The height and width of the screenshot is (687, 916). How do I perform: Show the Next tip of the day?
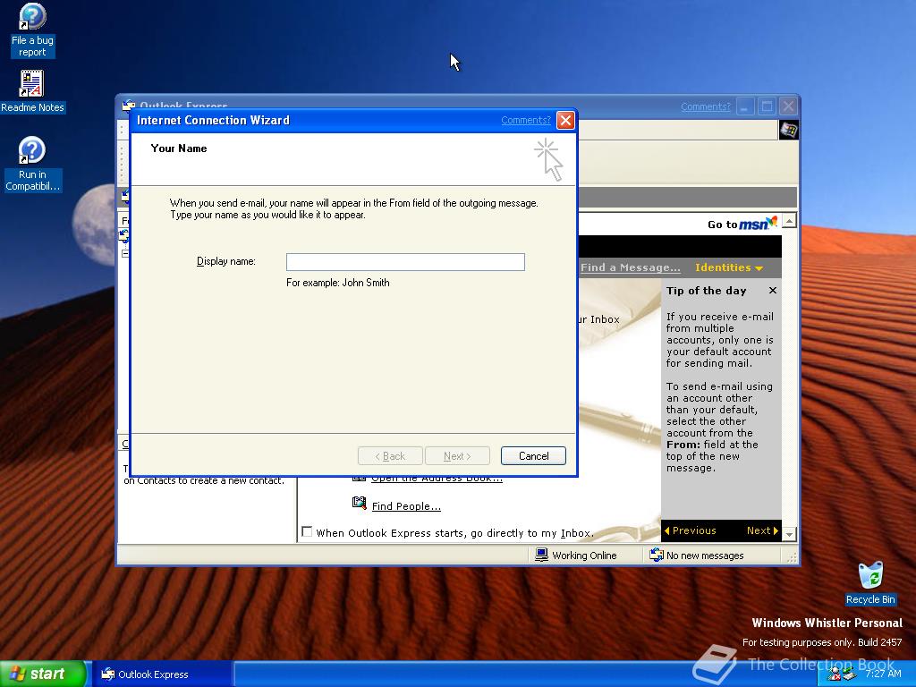coord(762,530)
